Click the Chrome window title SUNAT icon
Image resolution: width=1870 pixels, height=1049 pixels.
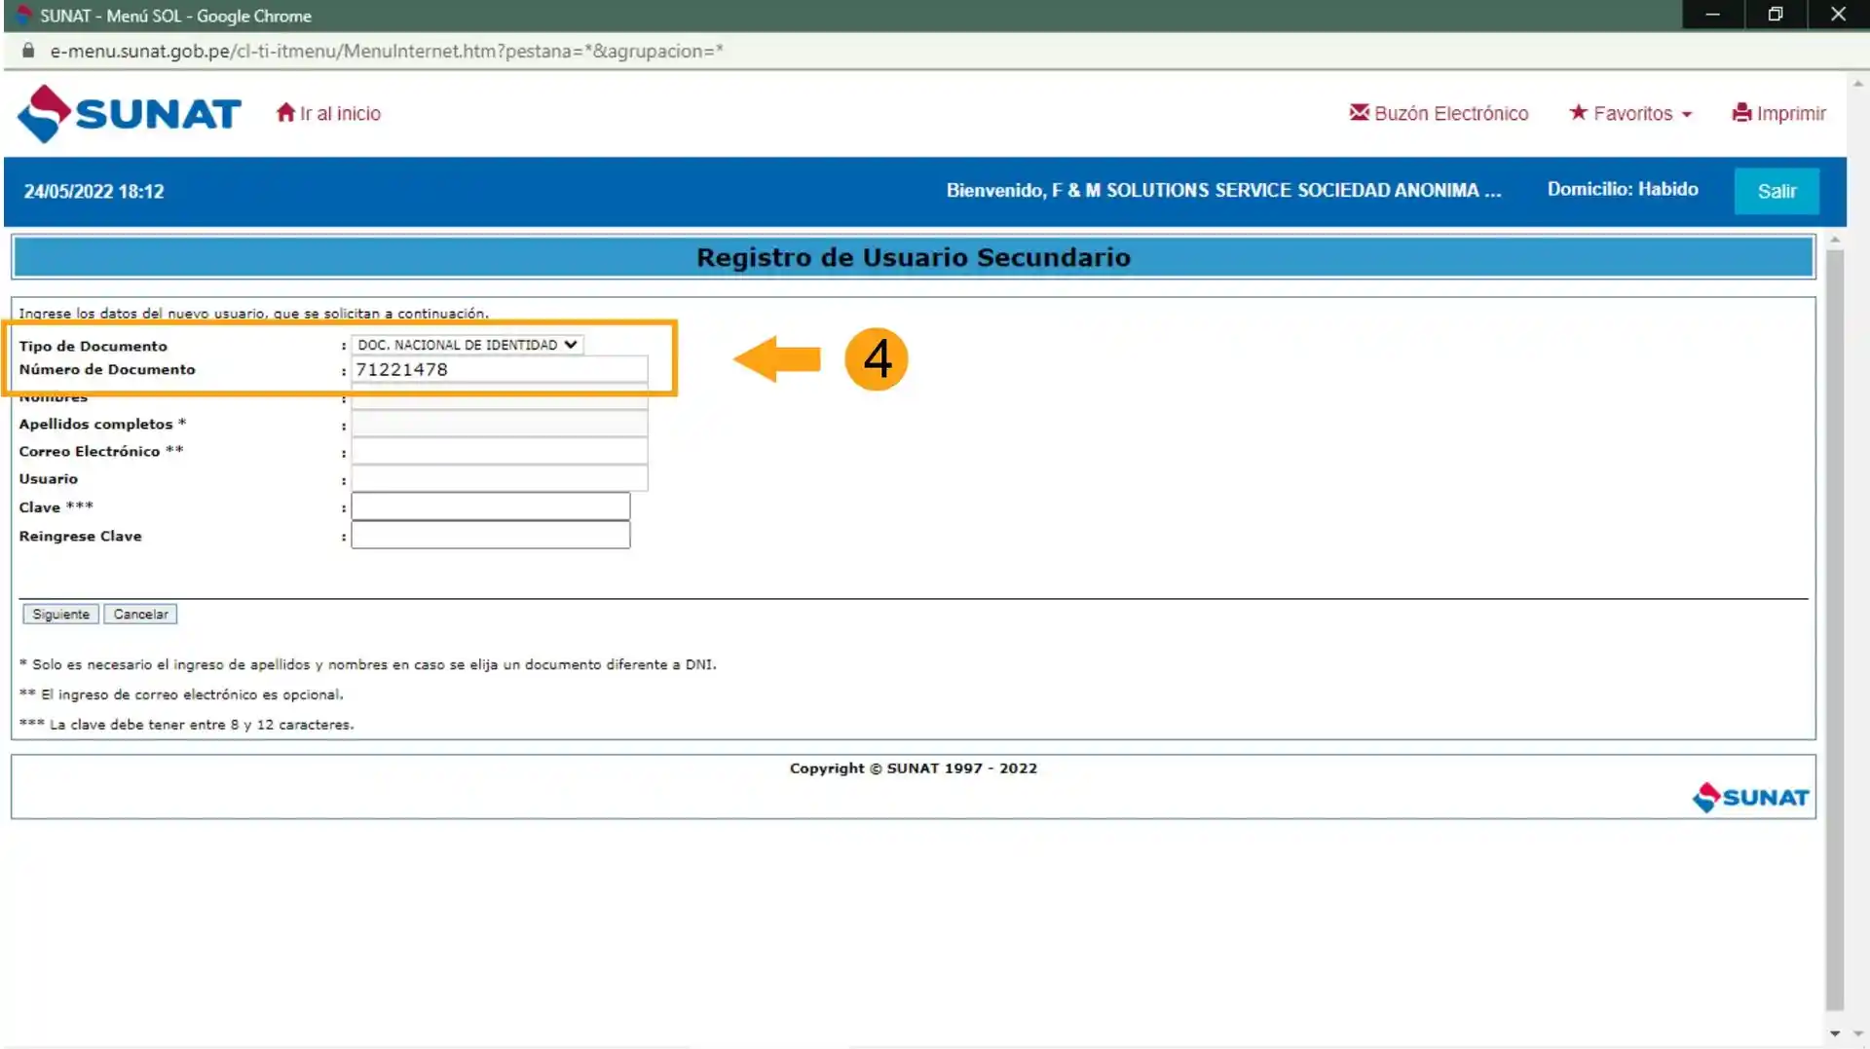tap(25, 16)
